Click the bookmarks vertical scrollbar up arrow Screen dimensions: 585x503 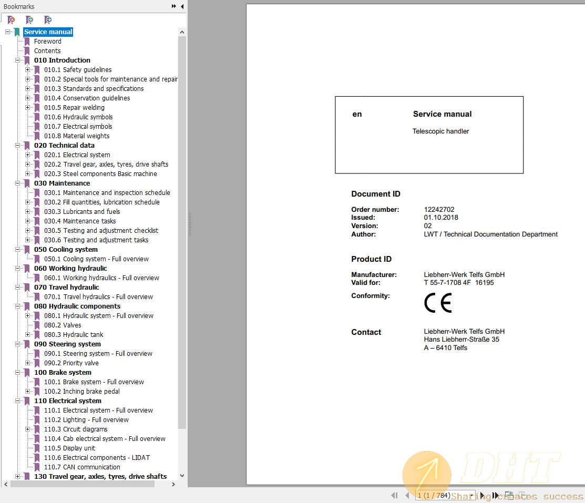(182, 32)
